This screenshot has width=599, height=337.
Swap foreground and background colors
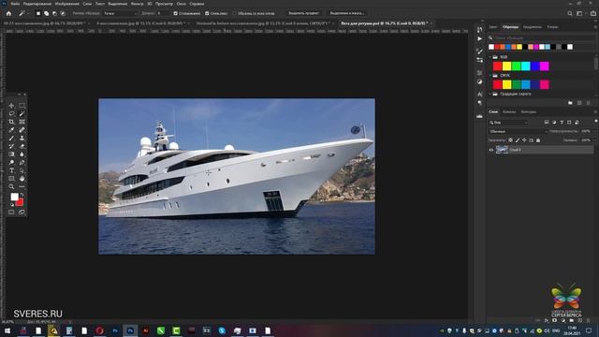coord(22,195)
